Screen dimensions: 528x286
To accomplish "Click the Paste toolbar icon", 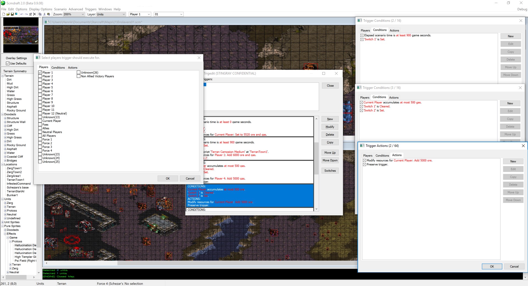I will tap(49, 14).
